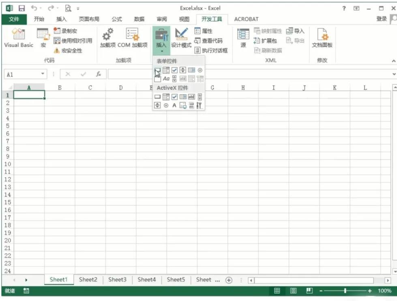Select the ActiveX Combo Box icon

166,97
